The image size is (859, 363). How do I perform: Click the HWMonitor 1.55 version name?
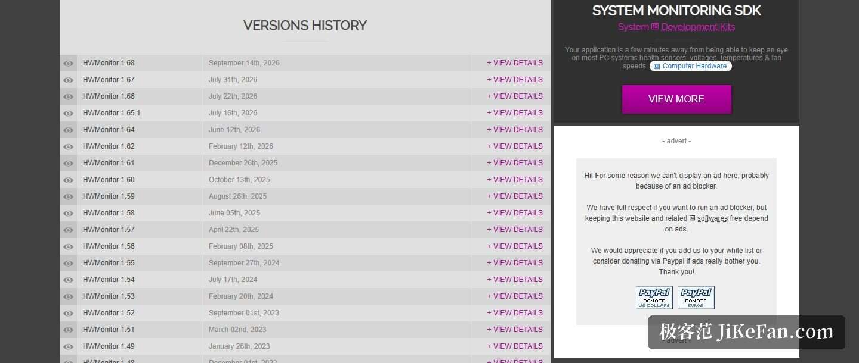click(x=109, y=263)
